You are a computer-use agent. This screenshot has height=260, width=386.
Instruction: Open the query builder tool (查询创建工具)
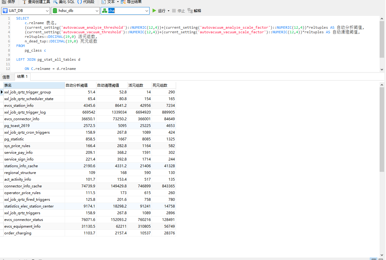click(x=36, y=2)
